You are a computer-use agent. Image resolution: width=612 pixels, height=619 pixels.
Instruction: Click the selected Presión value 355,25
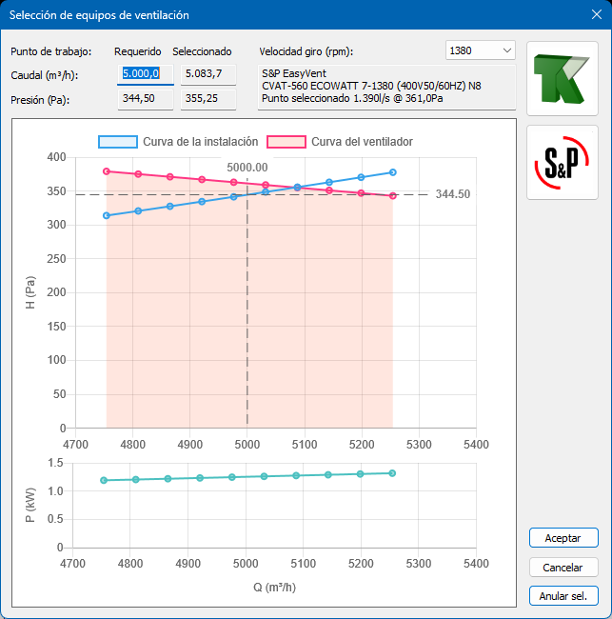208,98
